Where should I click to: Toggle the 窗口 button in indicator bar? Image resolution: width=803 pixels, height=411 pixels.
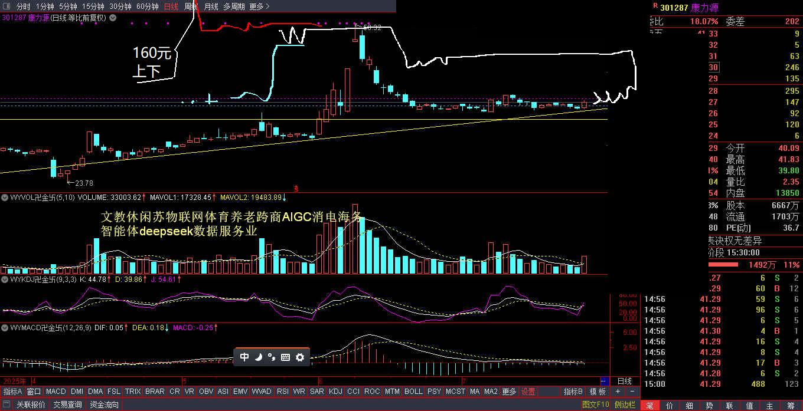(34, 392)
